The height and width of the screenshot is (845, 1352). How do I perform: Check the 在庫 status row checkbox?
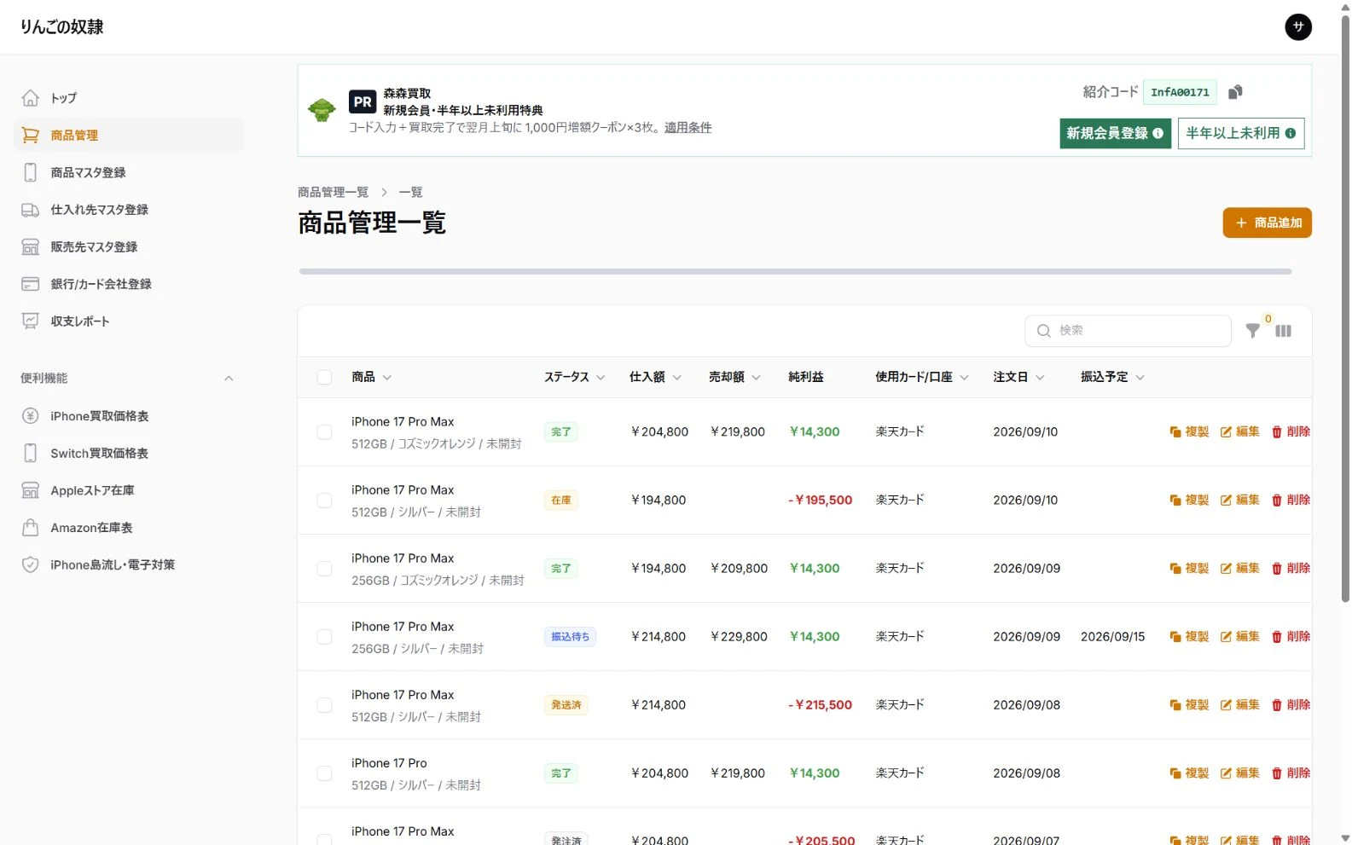(324, 500)
